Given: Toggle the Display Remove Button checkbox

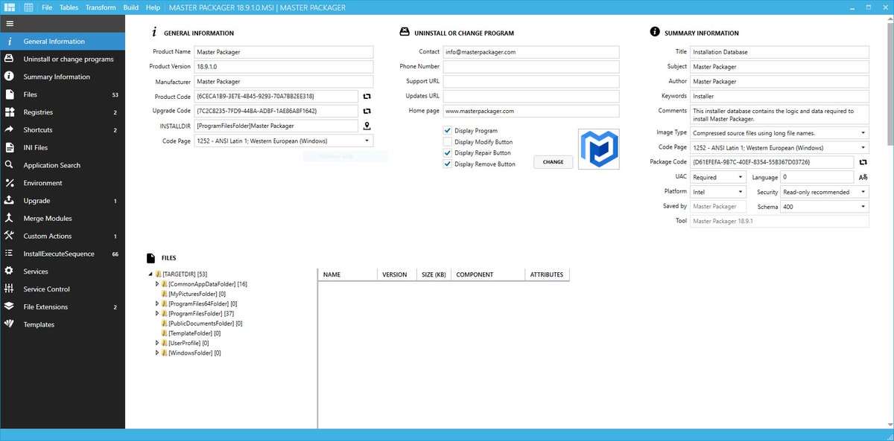Looking at the screenshot, I should coord(448,164).
